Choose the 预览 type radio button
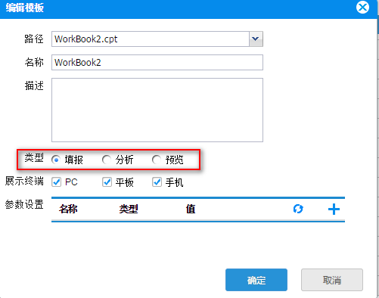 157,160
